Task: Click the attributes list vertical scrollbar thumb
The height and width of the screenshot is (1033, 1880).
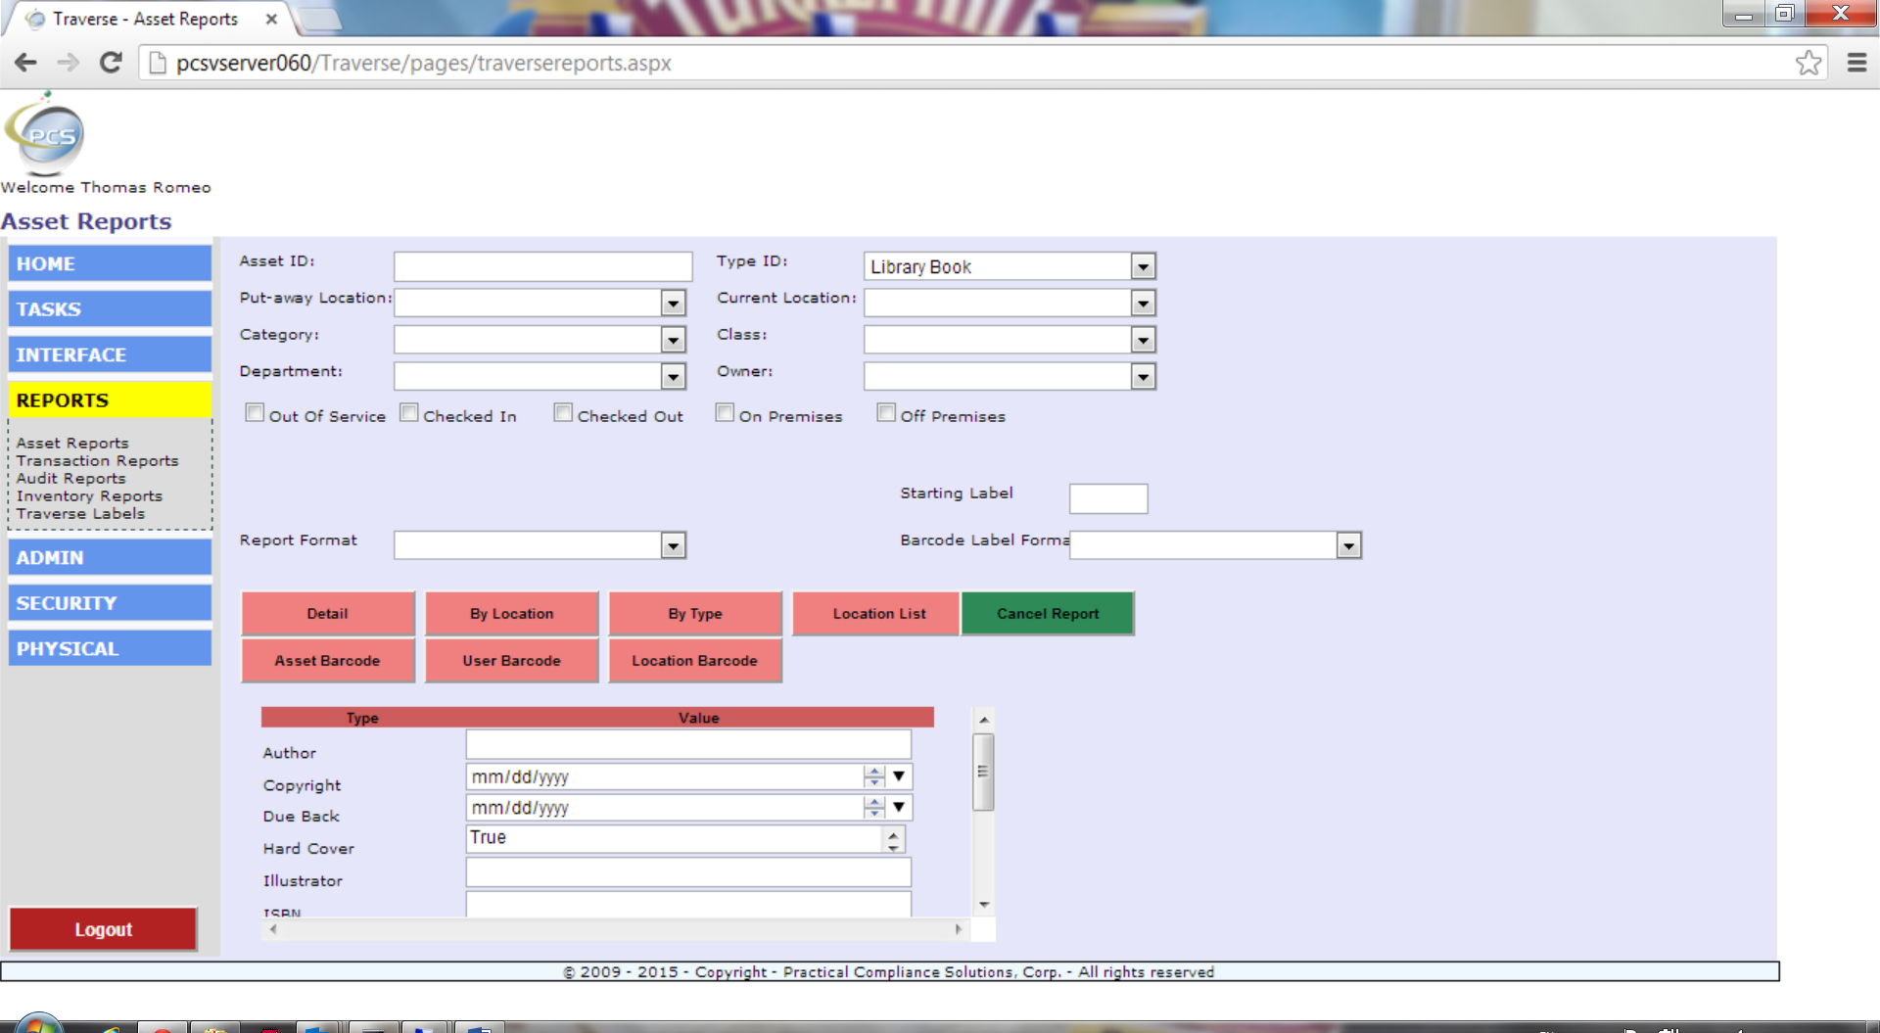Action: tap(983, 773)
